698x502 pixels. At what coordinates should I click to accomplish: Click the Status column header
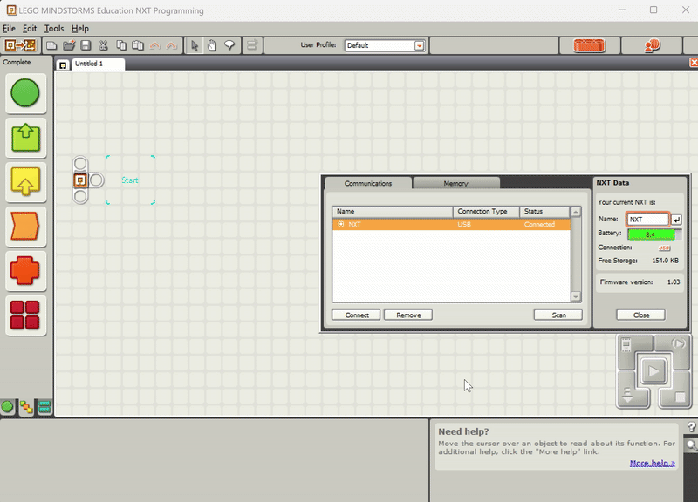coord(544,211)
